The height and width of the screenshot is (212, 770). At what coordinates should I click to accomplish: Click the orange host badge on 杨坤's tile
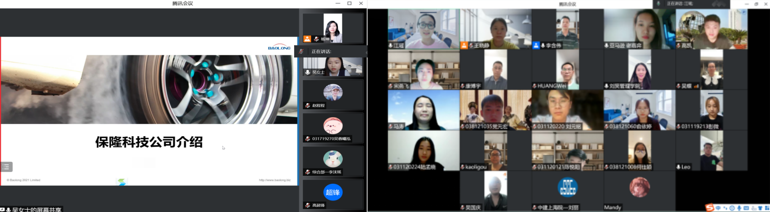[x=307, y=39]
